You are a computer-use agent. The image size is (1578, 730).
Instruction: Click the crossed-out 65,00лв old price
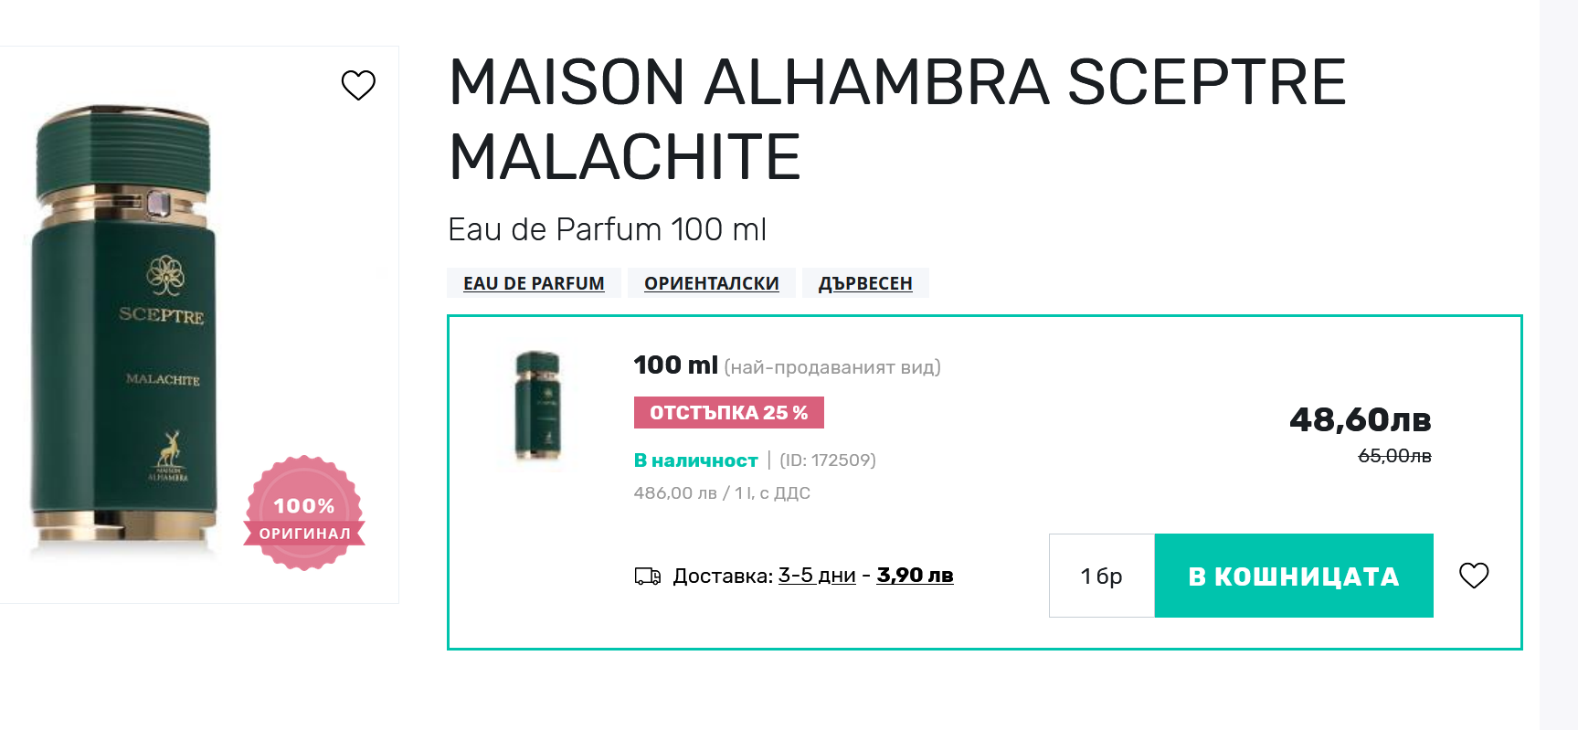click(x=1394, y=456)
